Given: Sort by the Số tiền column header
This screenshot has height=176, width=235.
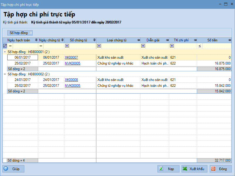Looking at the screenshot, I should (x=212, y=40).
